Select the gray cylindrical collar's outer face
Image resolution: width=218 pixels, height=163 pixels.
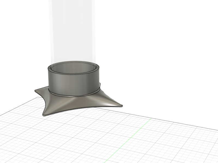tap(74, 84)
